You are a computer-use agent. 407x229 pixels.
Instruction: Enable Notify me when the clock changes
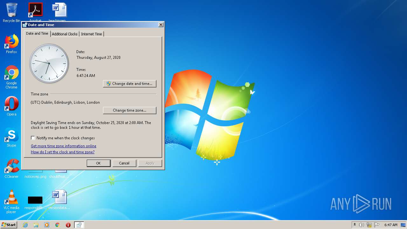coord(33,138)
